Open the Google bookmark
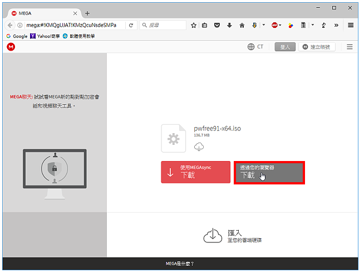This screenshot has width=364, height=273. coord(17,36)
